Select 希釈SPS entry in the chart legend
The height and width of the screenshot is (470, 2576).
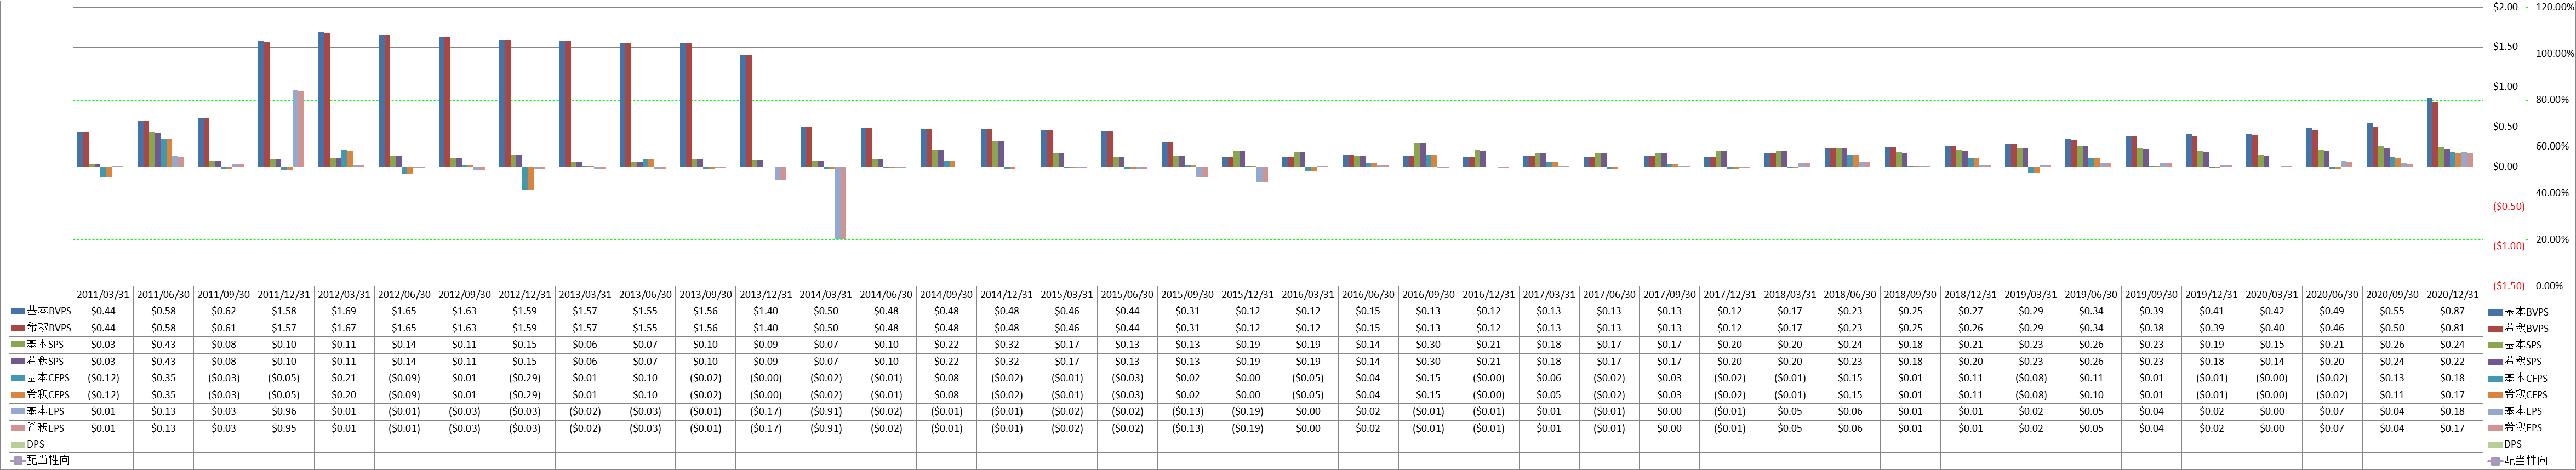(x=2514, y=361)
